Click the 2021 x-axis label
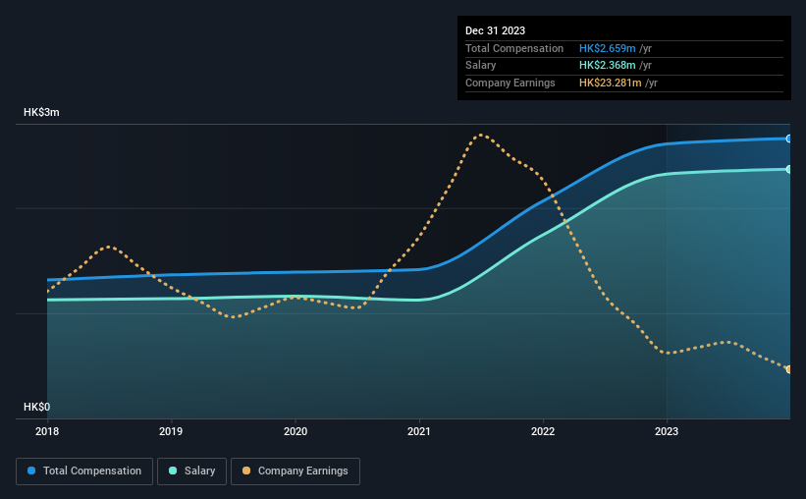The width and height of the screenshot is (806, 499). (x=419, y=431)
